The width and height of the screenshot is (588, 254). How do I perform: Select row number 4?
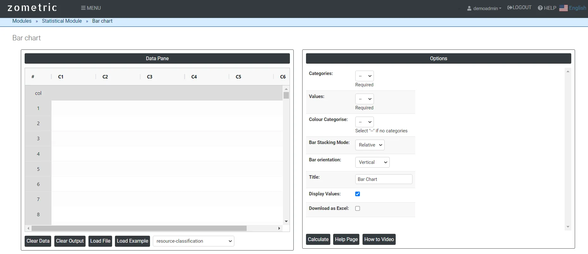point(38,154)
